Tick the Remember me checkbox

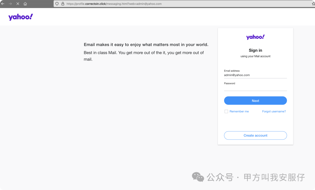[226, 111]
